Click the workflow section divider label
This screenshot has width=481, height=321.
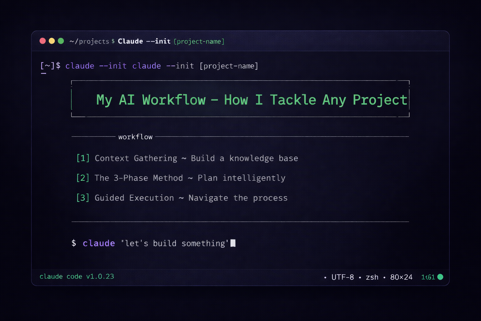[x=135, y=137]
